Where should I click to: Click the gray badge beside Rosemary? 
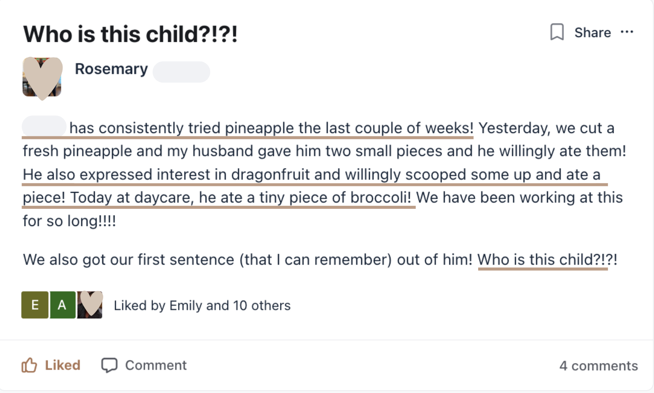tap(181, 72)
